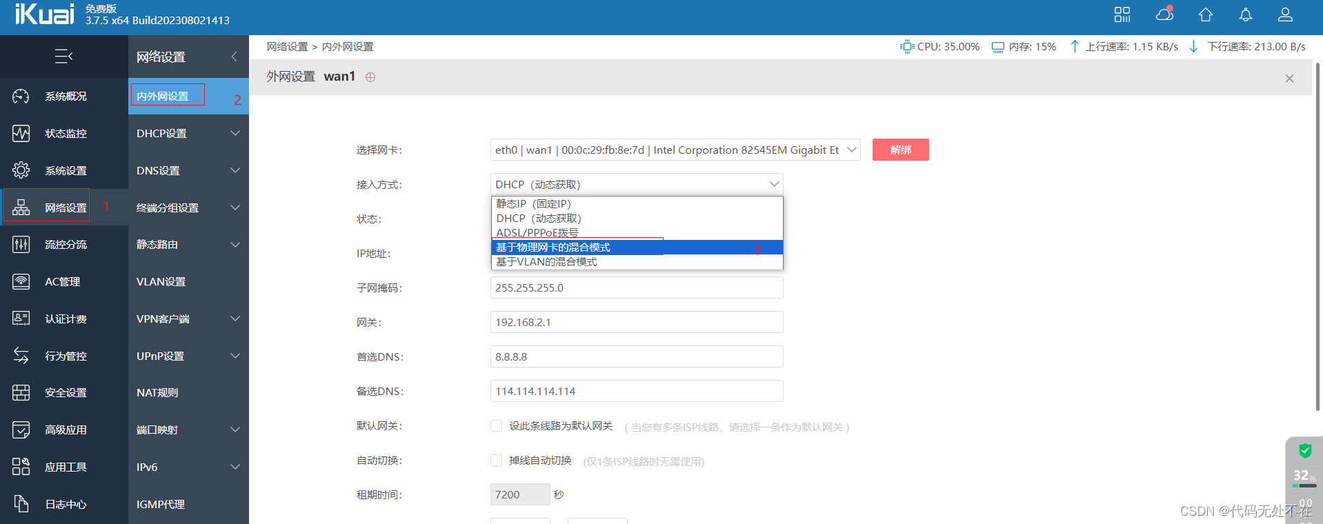Open the cloud service icon

click(1164, 14)
